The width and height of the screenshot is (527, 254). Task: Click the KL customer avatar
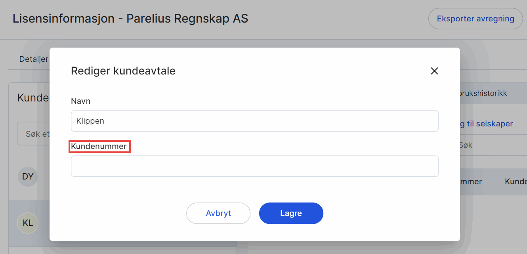coord(28,223)
